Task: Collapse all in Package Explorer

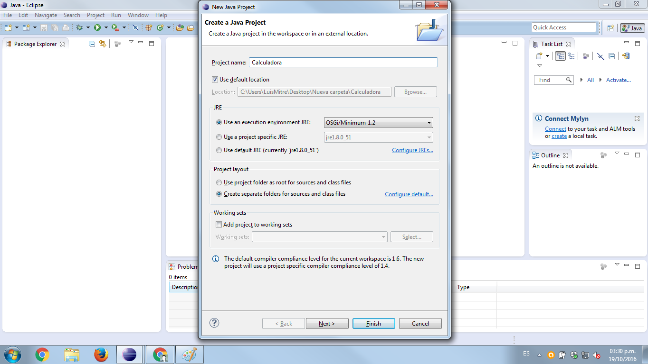Action: [x=92, y=44]
